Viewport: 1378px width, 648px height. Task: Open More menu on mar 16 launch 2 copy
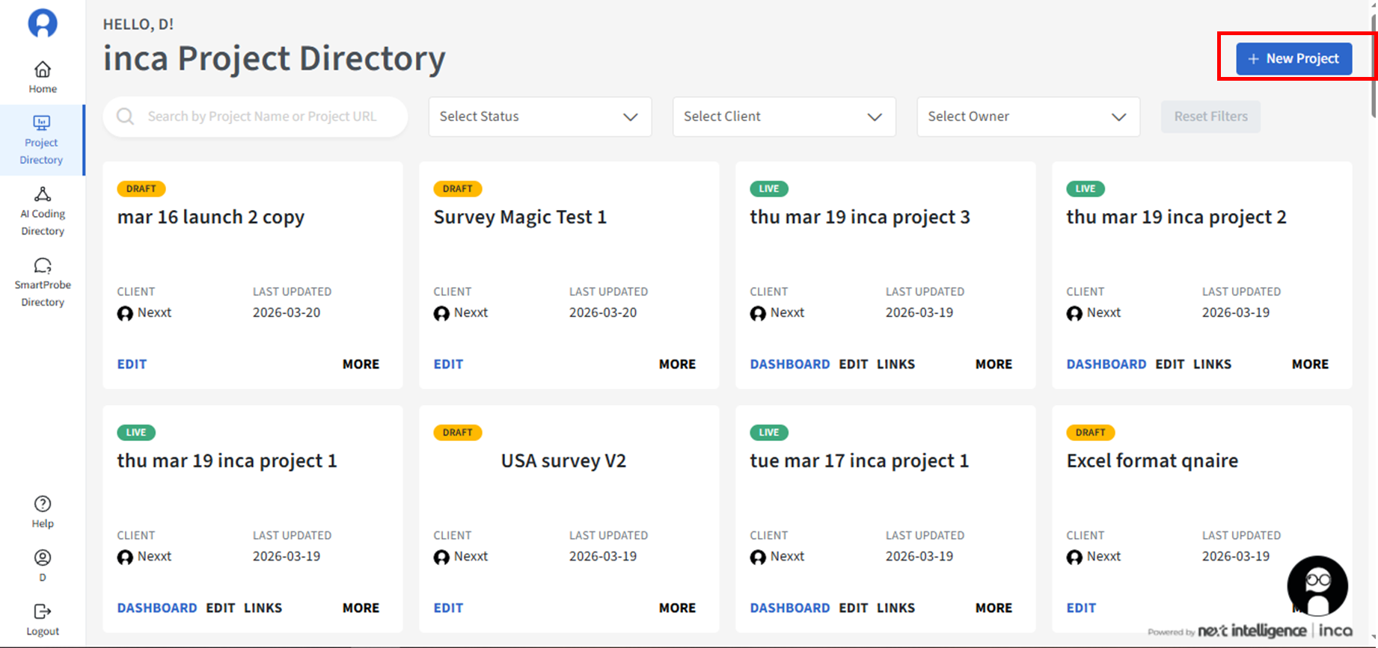click(361, 364)
